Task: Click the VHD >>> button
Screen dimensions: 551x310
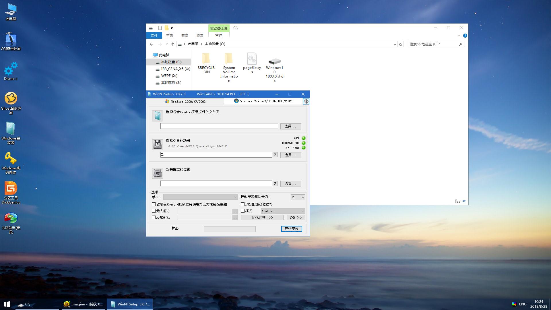Action: (x=296, y=218)
